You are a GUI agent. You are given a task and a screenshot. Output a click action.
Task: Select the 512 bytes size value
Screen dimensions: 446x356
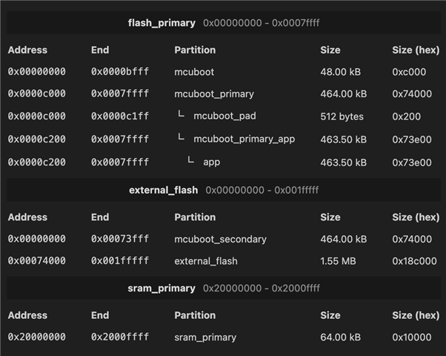342,116
